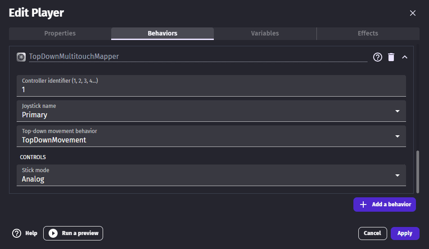Open the Joystick name dropdown
Screen dimensions: 429x249
click(x=211, y=111)
